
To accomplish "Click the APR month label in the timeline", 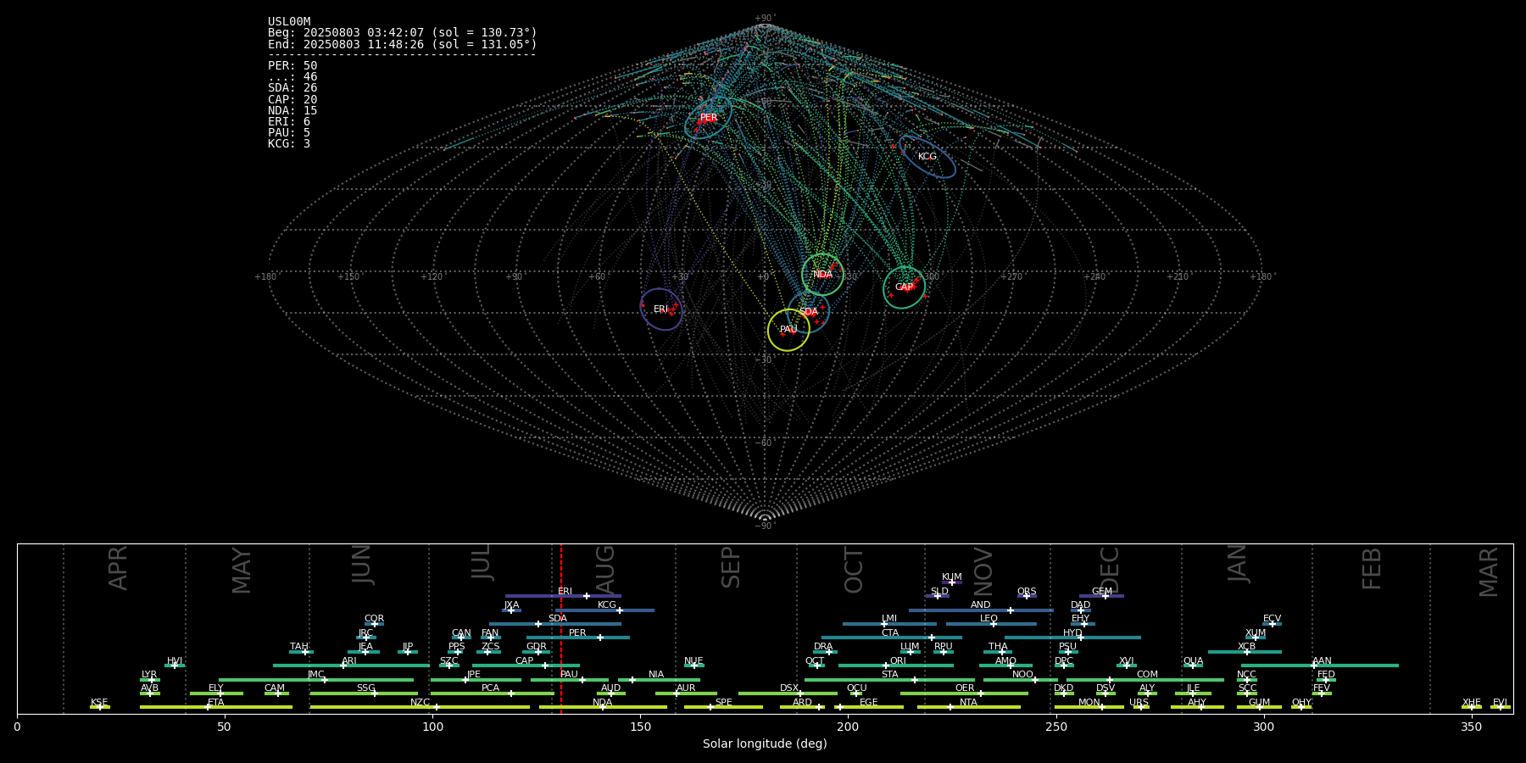I will coord(118,568).
